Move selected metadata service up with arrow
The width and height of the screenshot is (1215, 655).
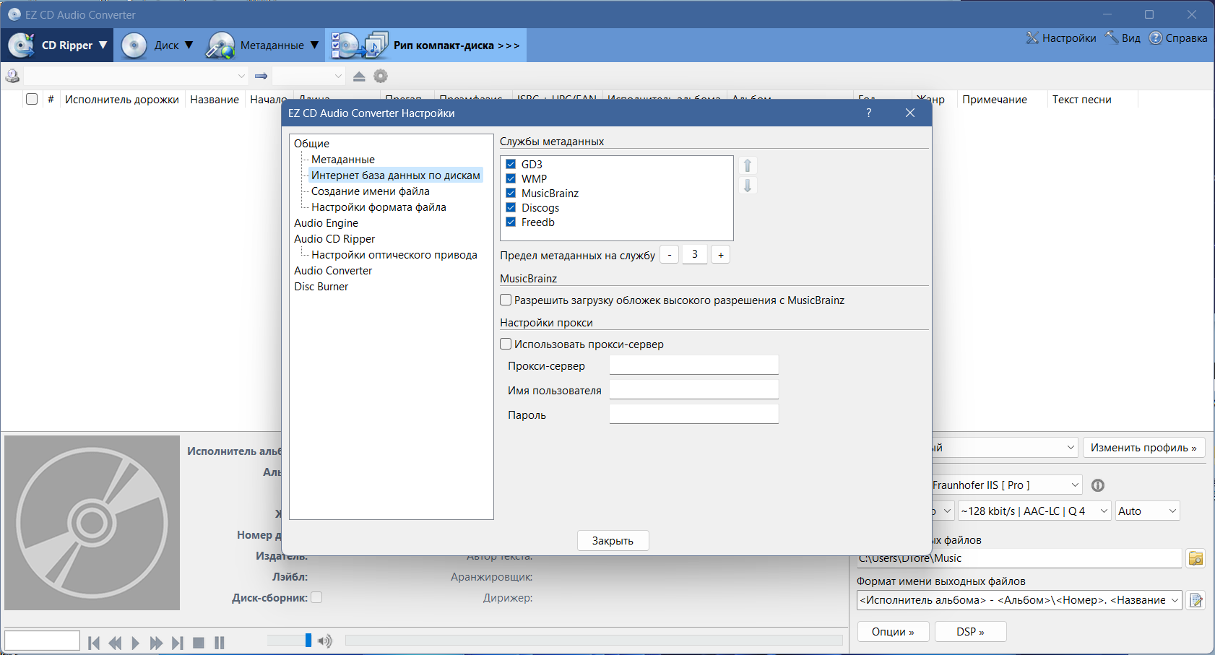tap(748, 165)
